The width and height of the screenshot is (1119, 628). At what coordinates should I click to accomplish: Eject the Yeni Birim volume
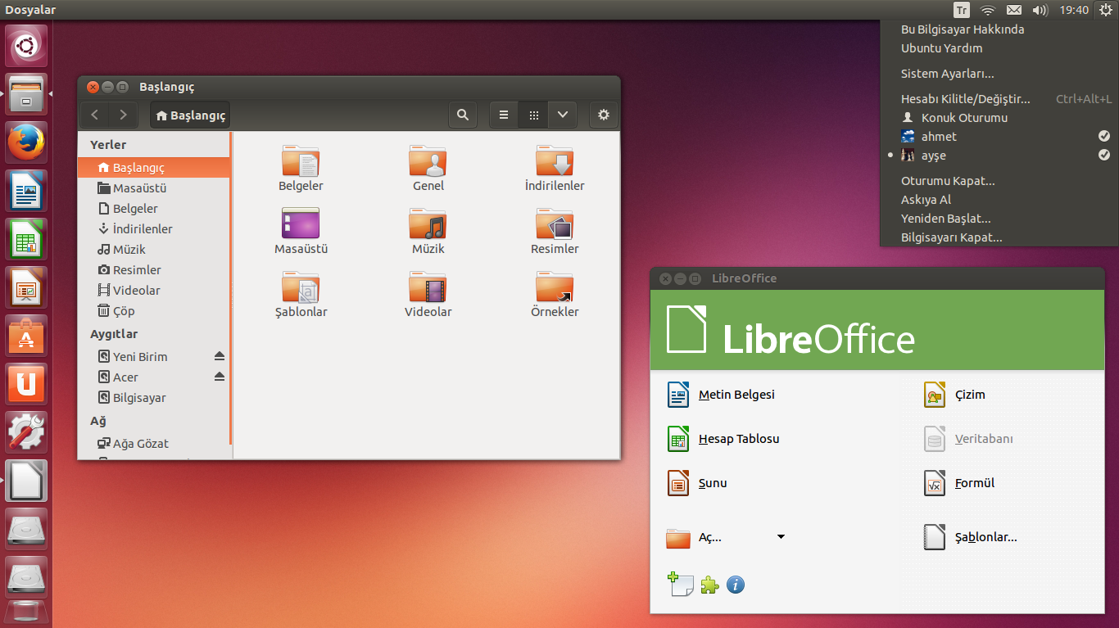[x=219, y=356]
